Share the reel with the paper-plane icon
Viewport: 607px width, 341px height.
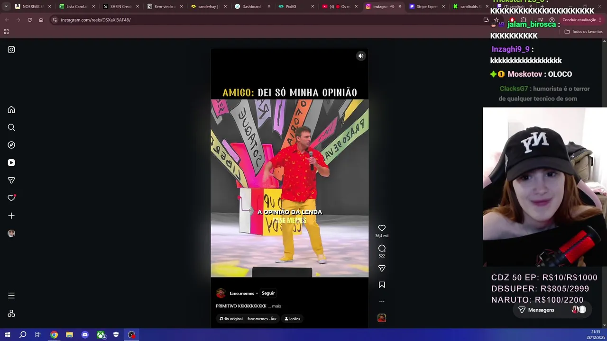pyautogui.click(x=382, y=269)
